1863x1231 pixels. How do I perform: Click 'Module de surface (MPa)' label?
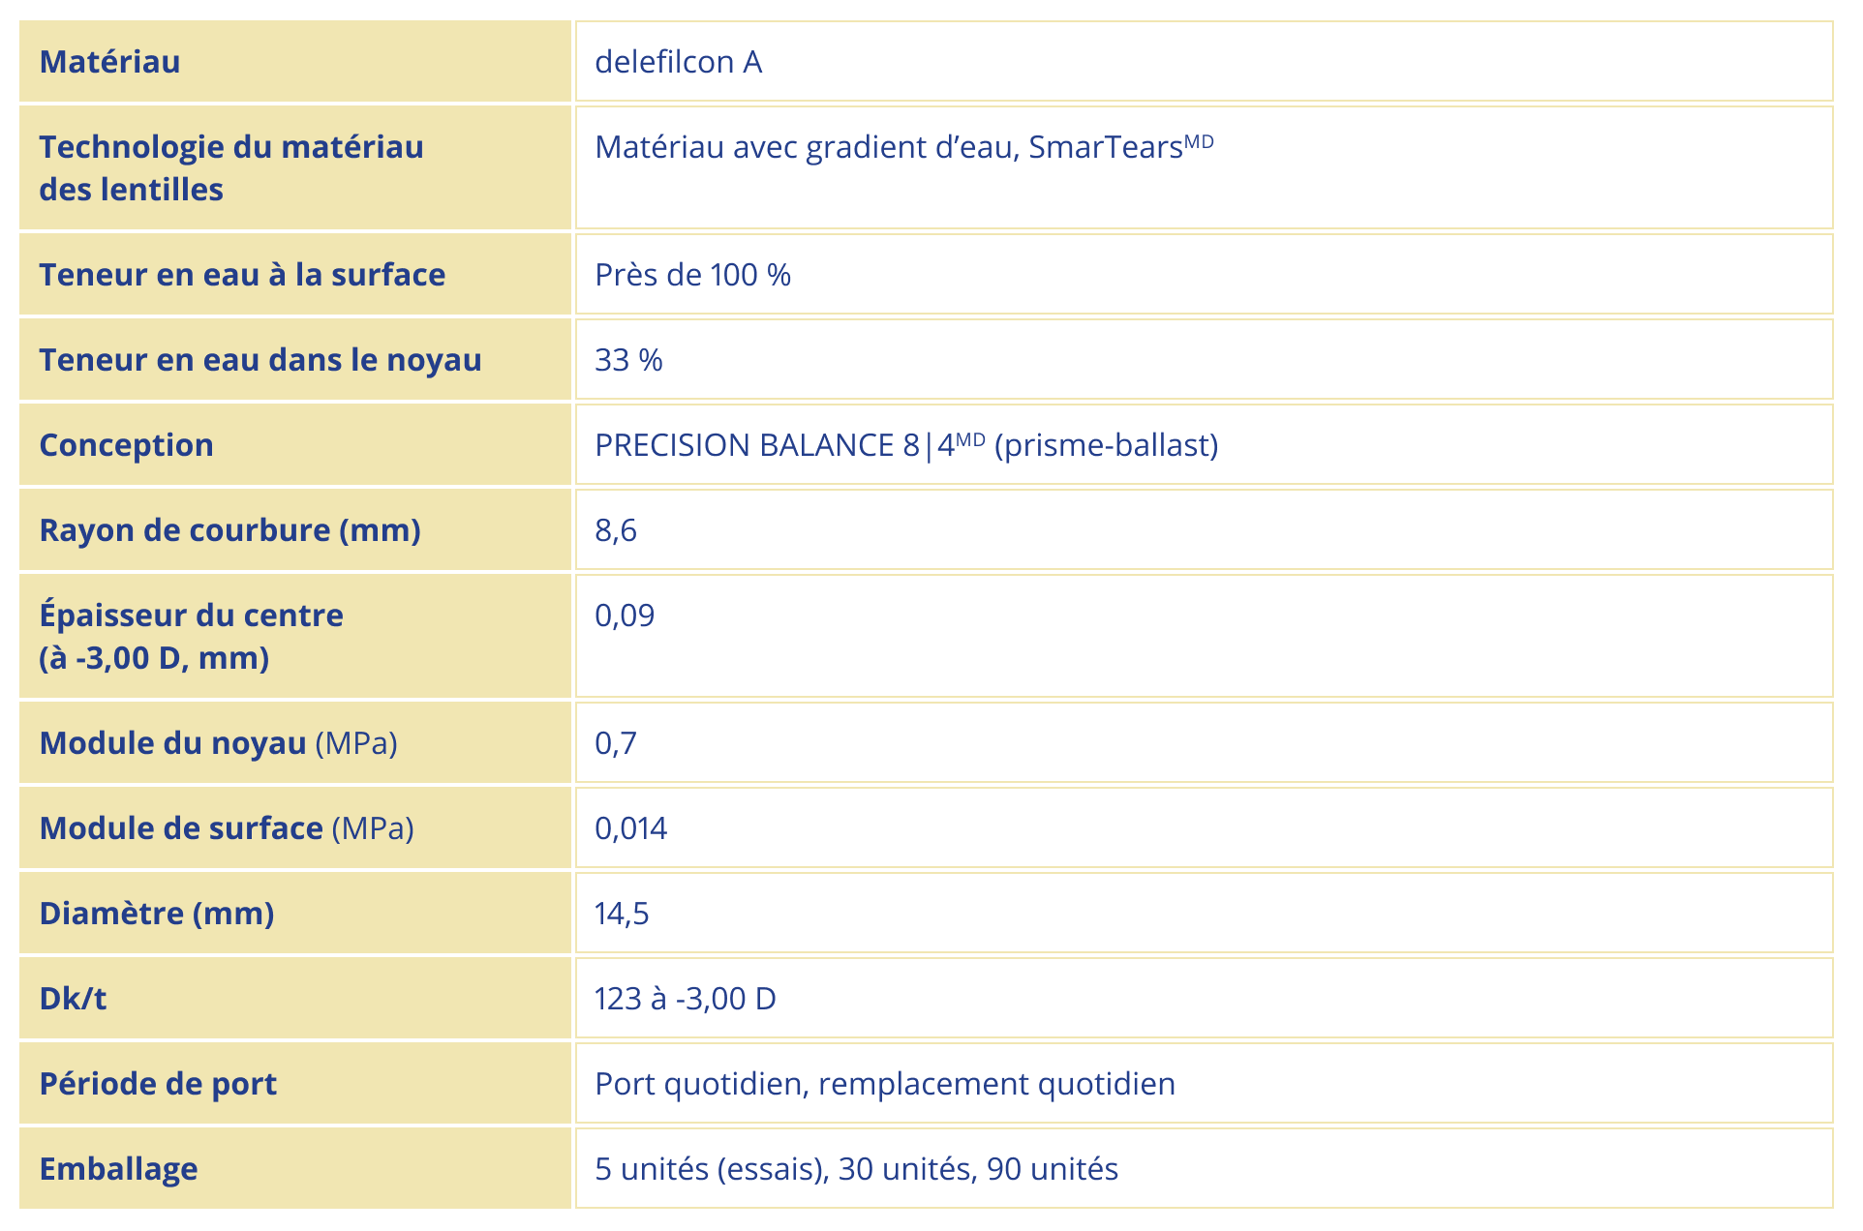click(227, 828)
